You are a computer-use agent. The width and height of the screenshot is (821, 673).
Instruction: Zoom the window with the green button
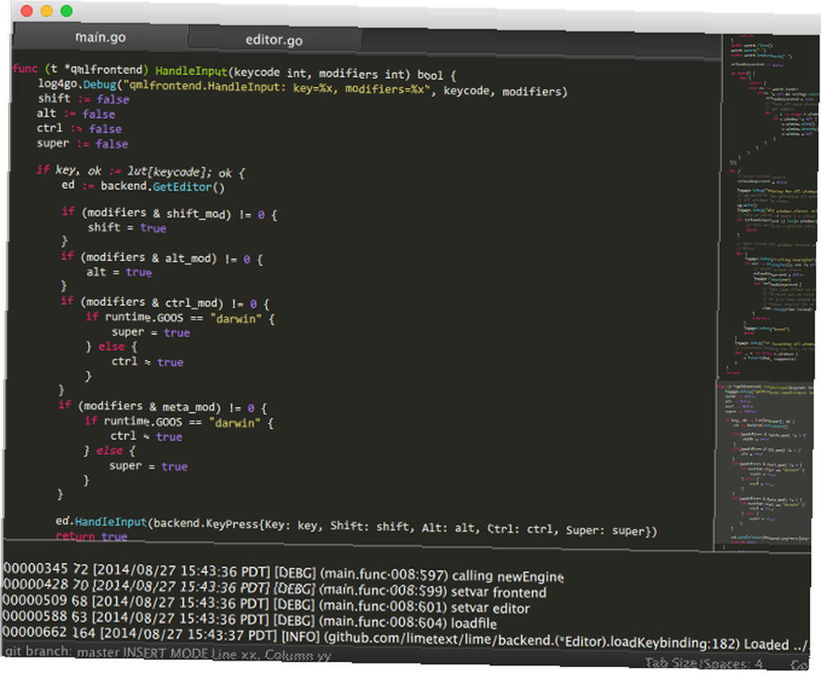(x=67, y=11)
